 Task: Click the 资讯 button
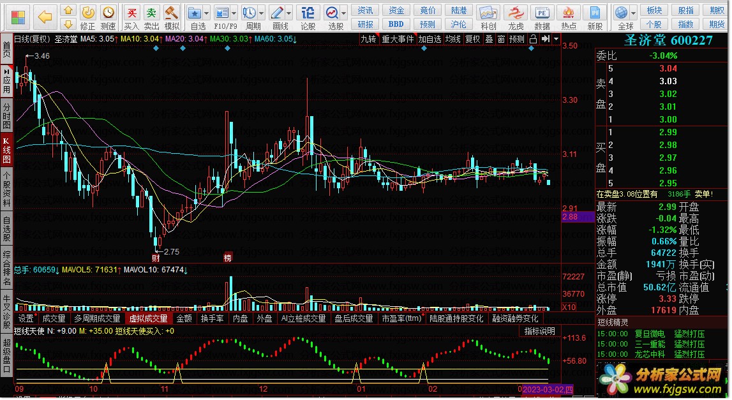(365, 10)
